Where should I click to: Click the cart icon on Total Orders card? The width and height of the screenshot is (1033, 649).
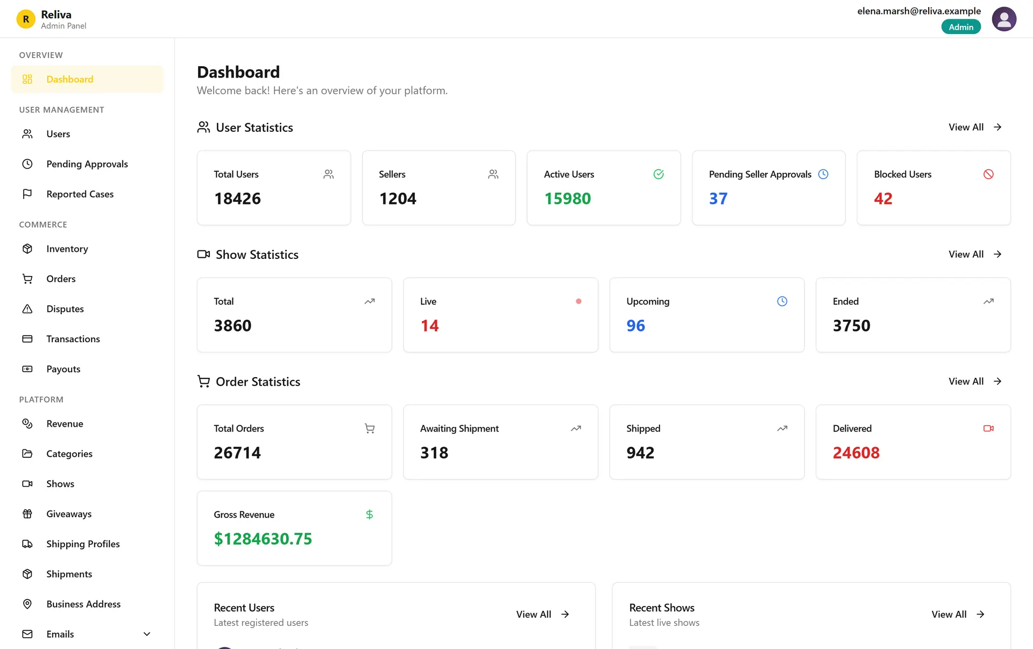(x=370, y=428)
